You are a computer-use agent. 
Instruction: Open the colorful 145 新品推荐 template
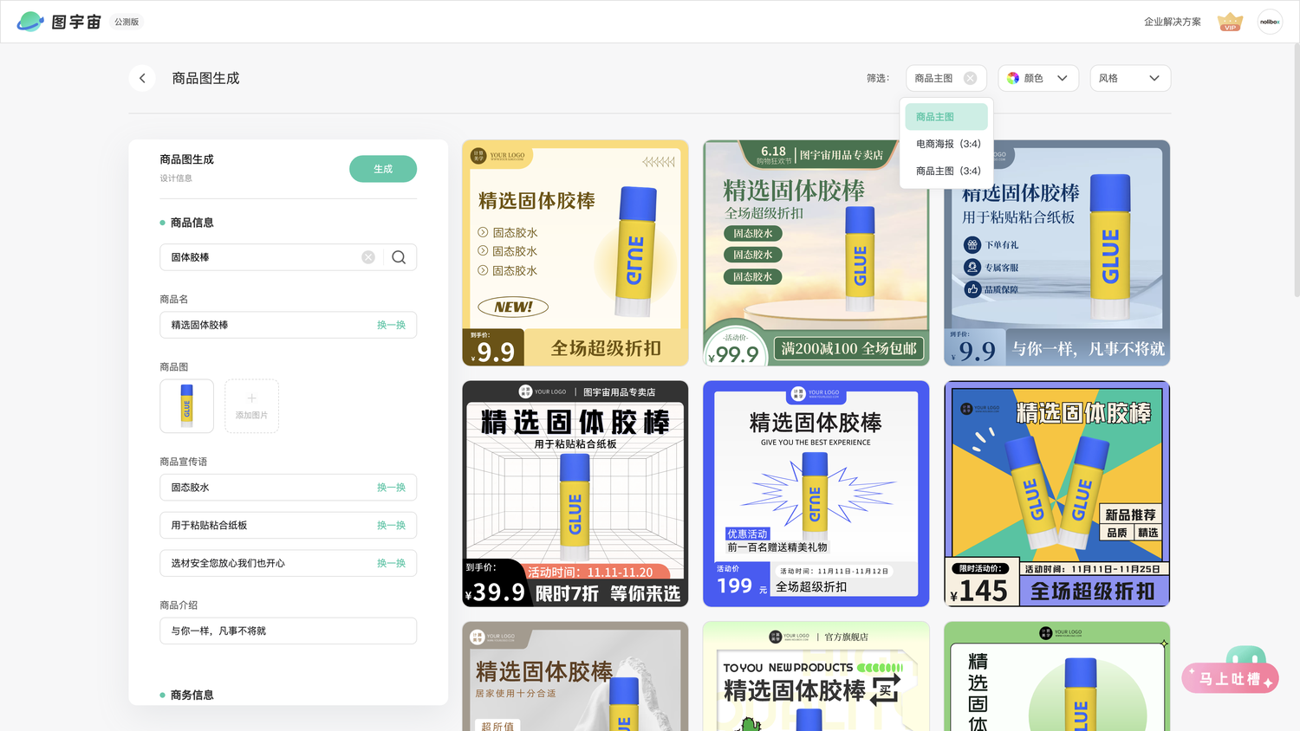(x=1056, y=494)
